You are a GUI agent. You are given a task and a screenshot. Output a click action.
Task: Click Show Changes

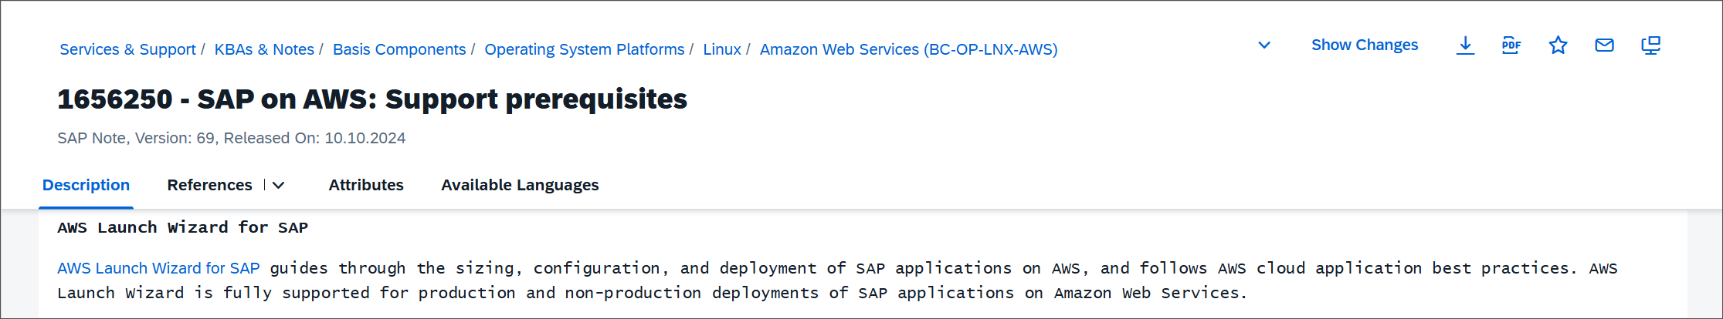[x=1365, y=45]
